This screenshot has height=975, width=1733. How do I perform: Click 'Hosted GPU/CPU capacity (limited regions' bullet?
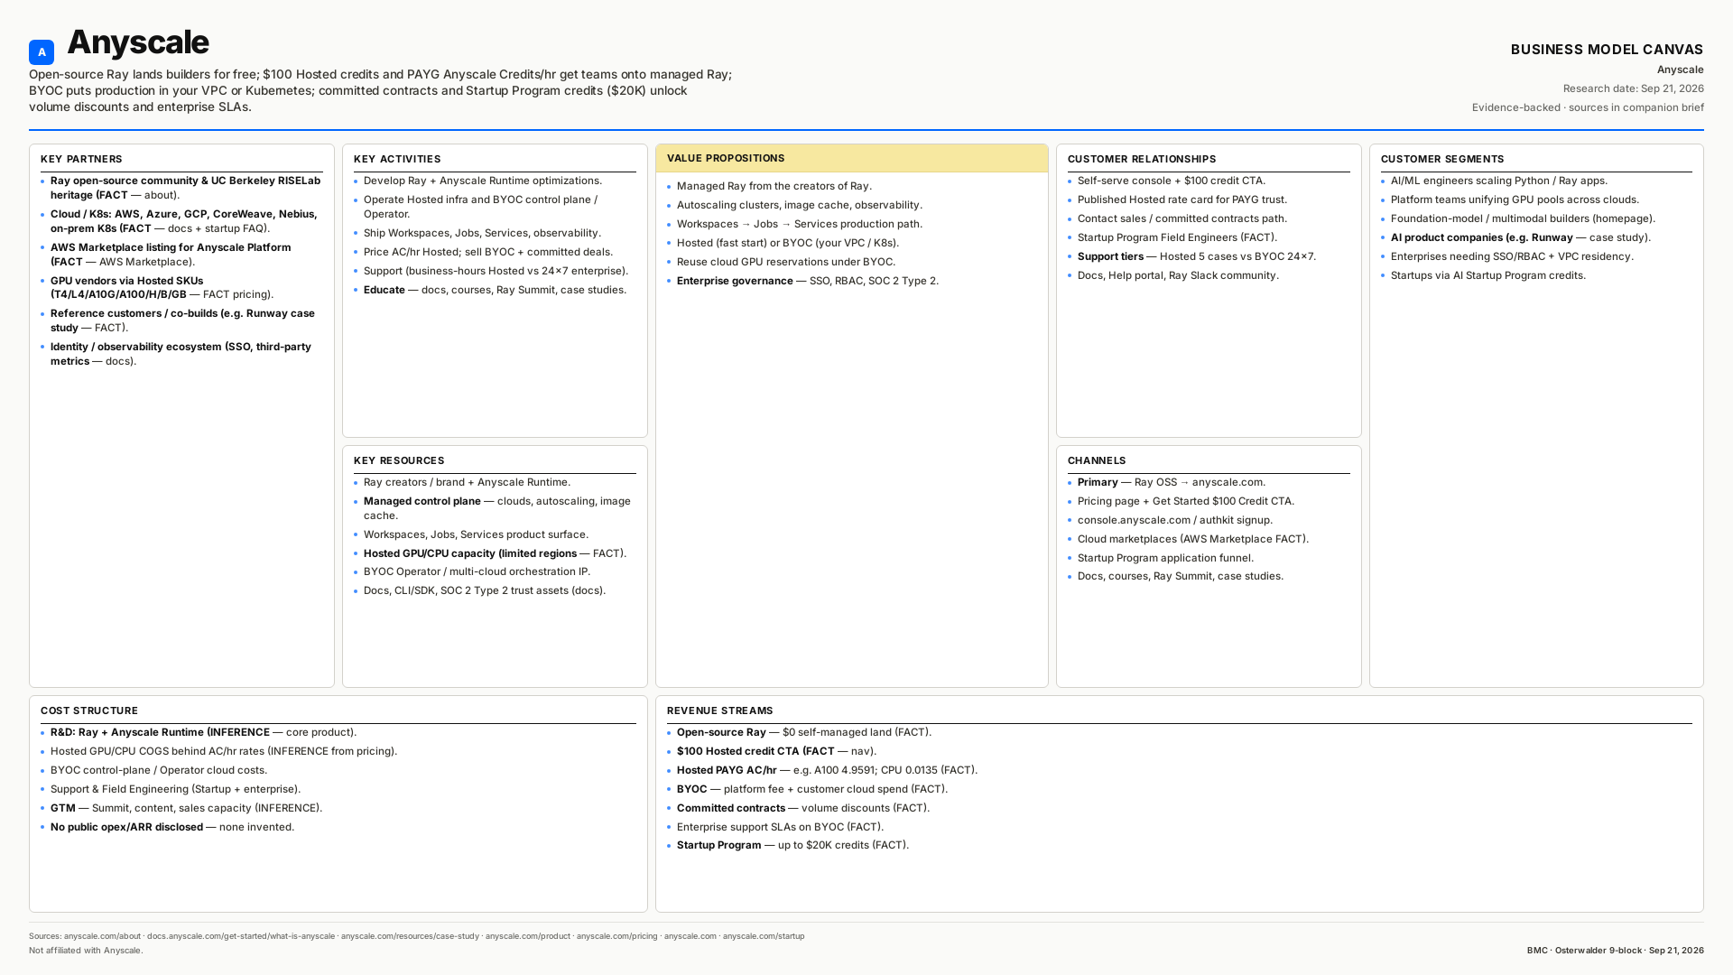495,553
